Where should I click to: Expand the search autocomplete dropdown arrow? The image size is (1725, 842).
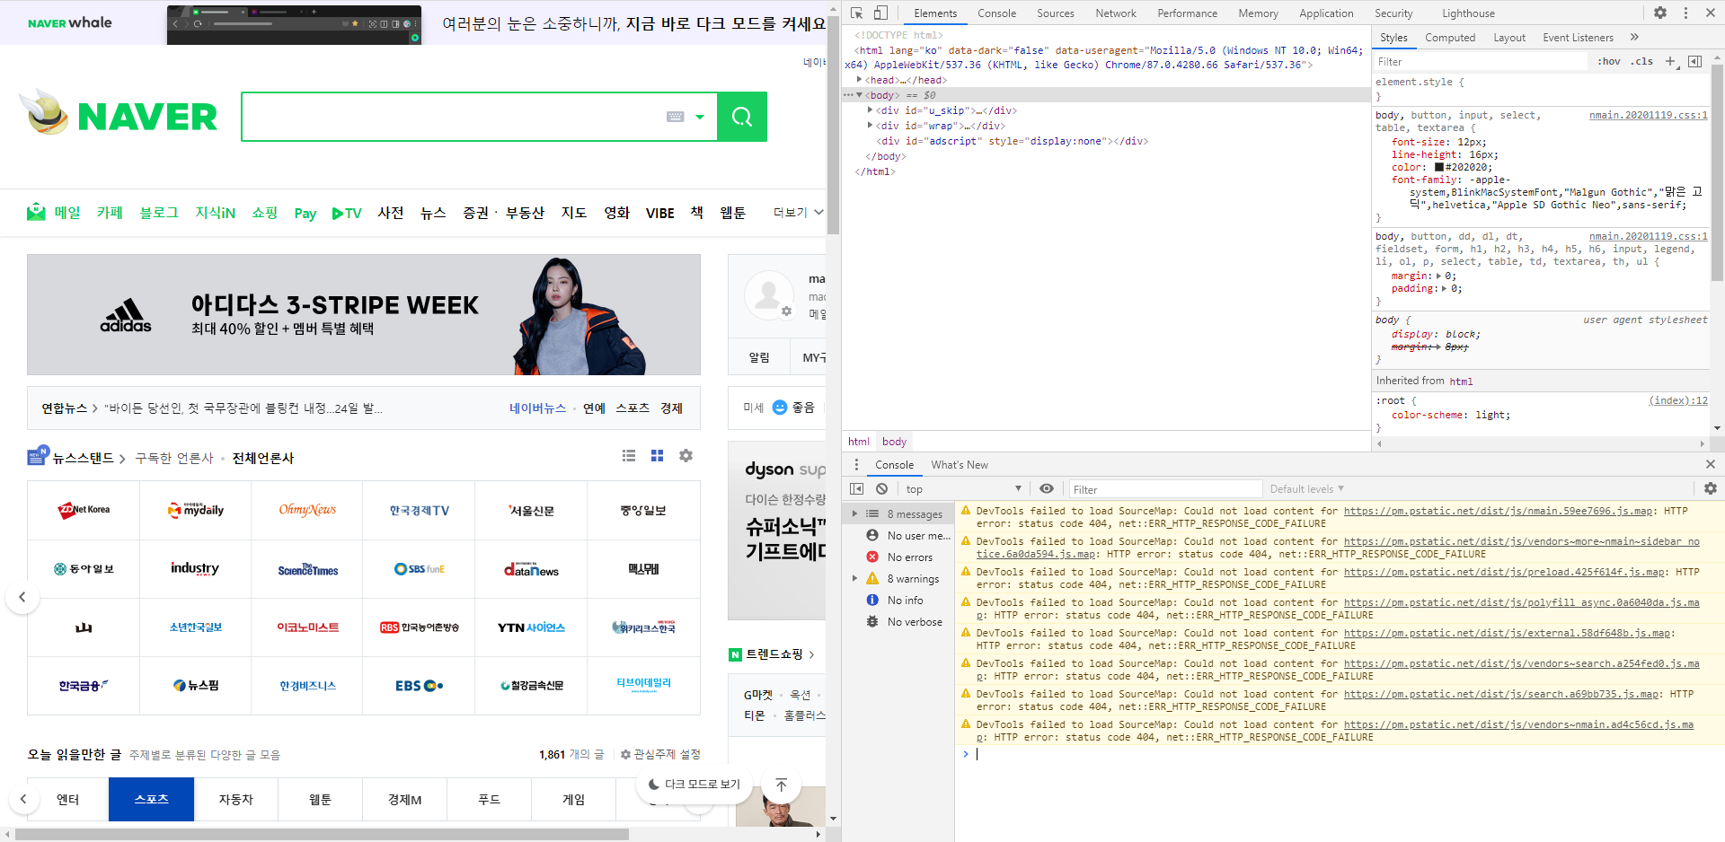tap(700, 117)
